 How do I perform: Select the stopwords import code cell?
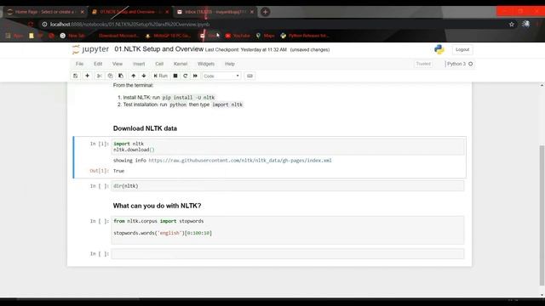click(288, 230)
